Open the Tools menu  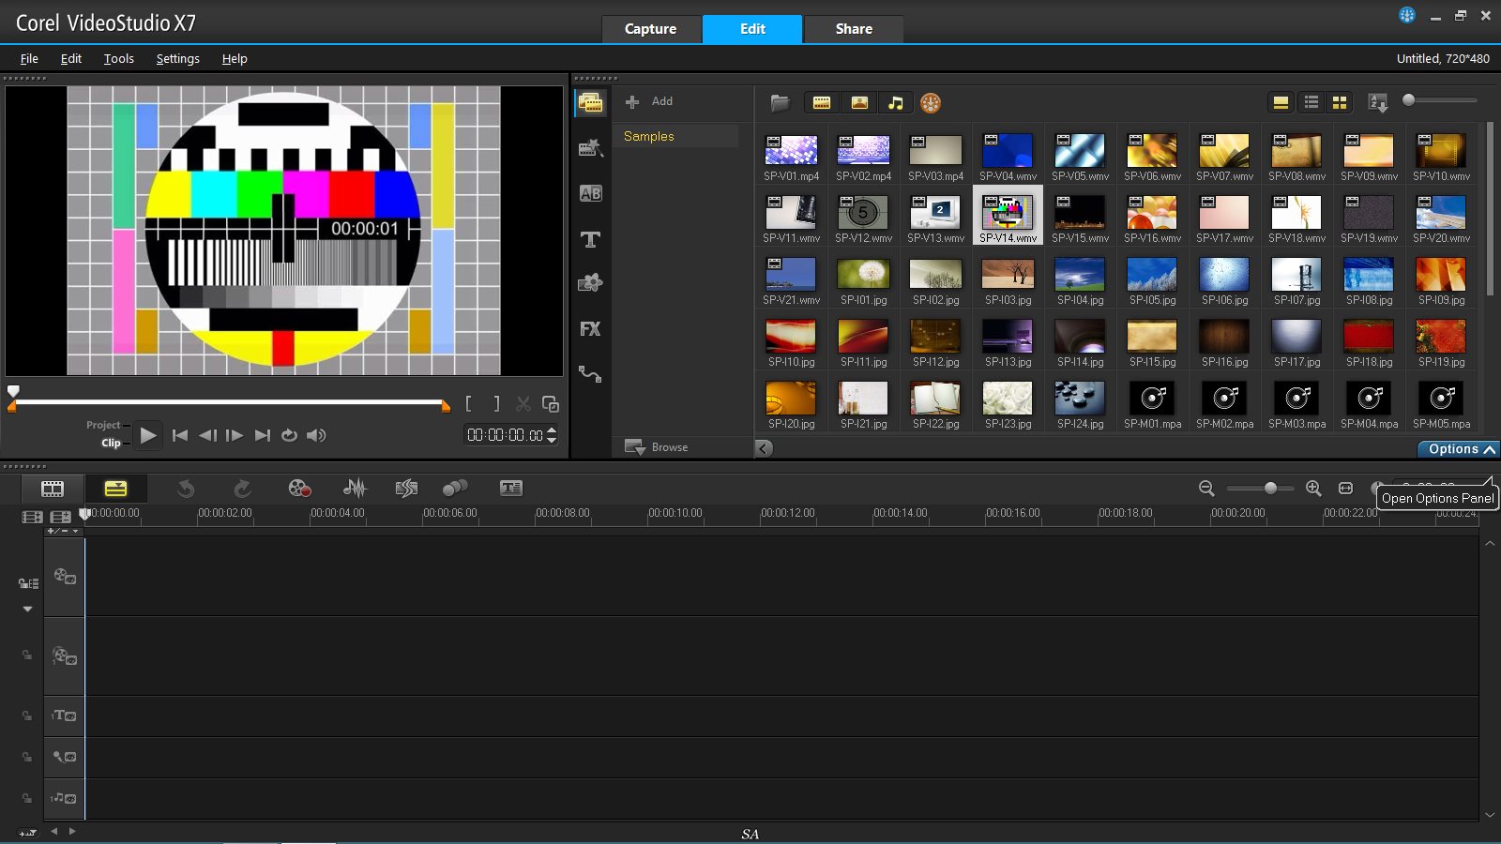(119, 58)
